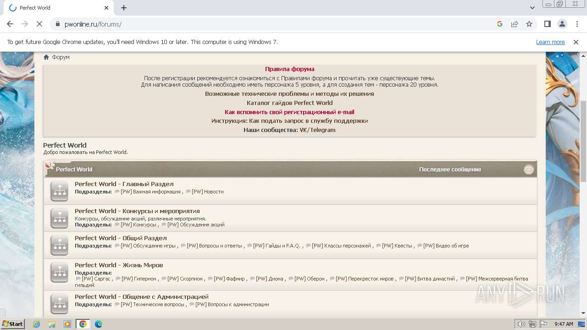Bookmark this page with the star icon
This screenshot has height=330, width=587.
point(529,24)
